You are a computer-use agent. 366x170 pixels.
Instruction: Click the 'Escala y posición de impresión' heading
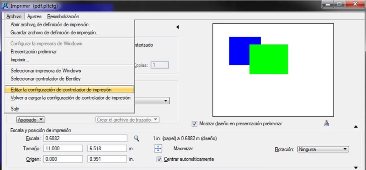pyautogui.click(x=40, y=130)
